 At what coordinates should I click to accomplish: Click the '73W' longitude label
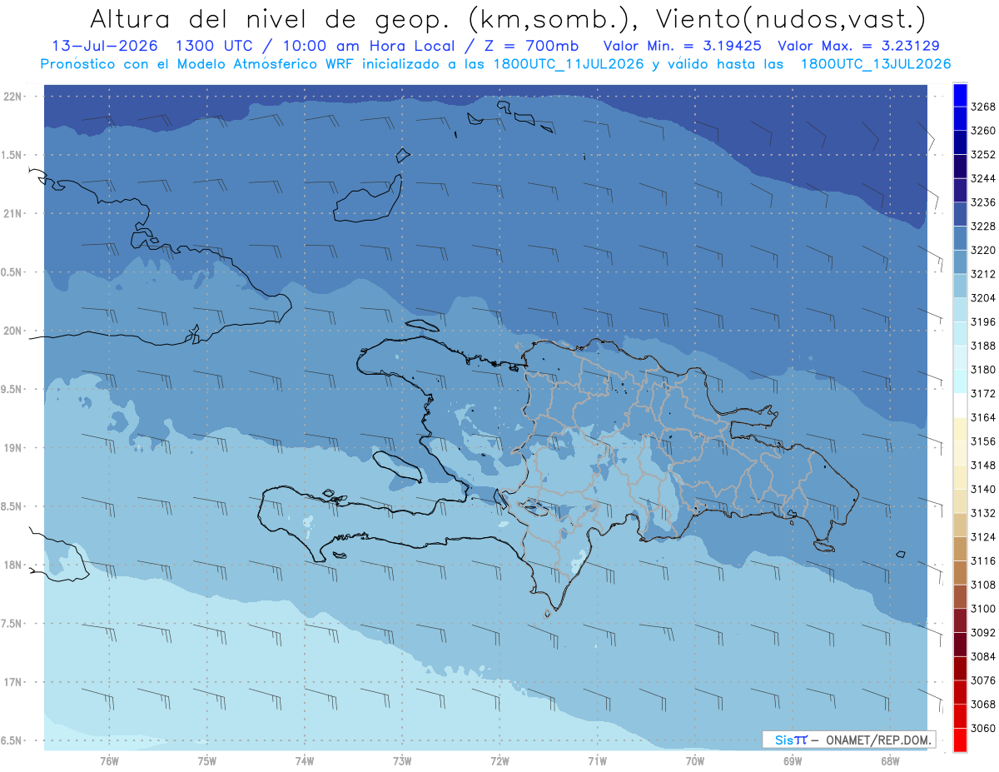402,760
